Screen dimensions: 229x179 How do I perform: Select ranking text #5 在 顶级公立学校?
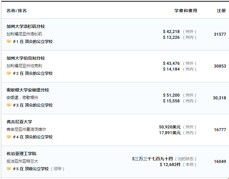pos(31,169)
